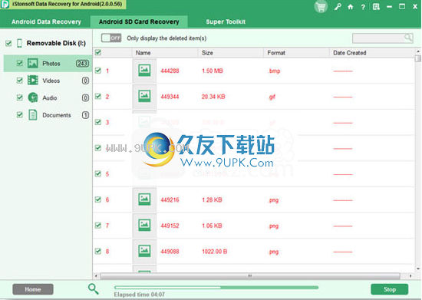
Task: Click the Stop button
Action: [x=390, y=289]
